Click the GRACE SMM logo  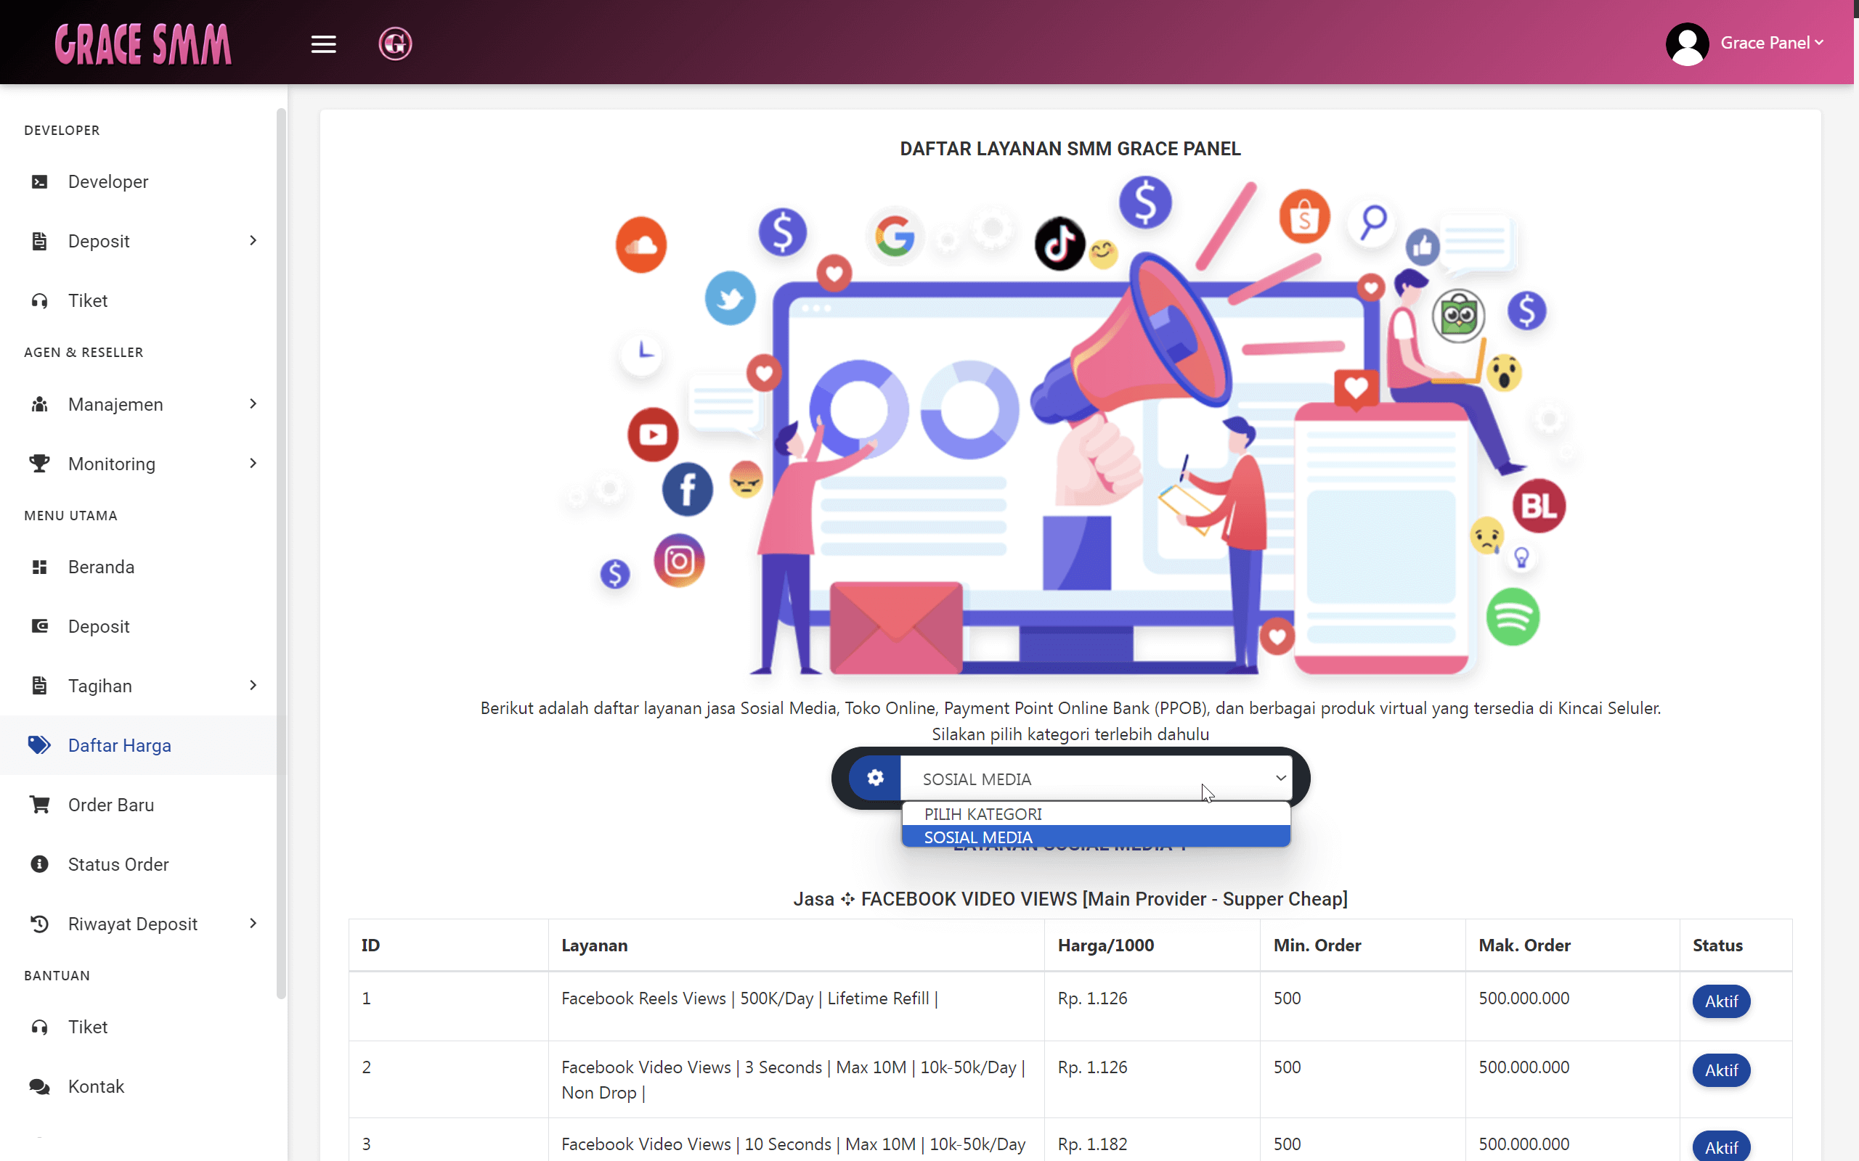143,44
